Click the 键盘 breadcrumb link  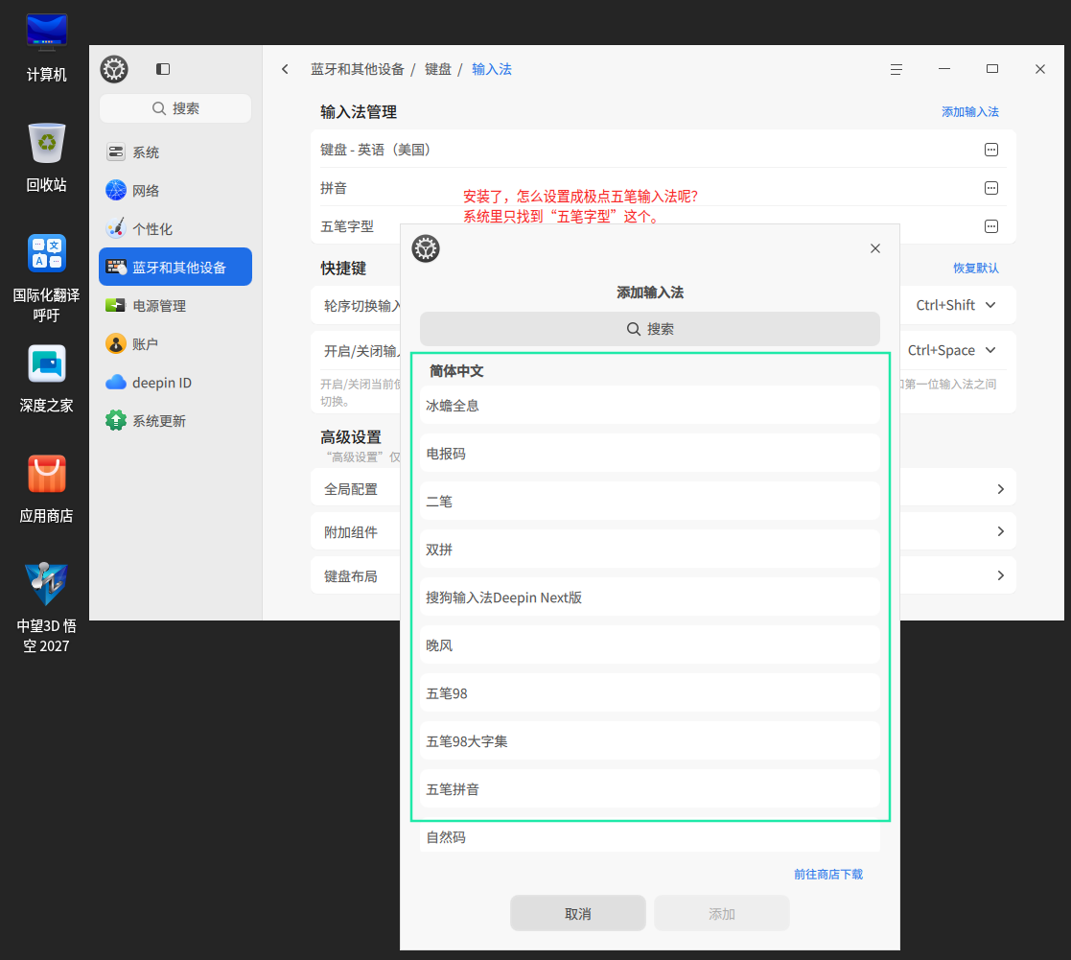pyautogui.click(x=438, y=69)
